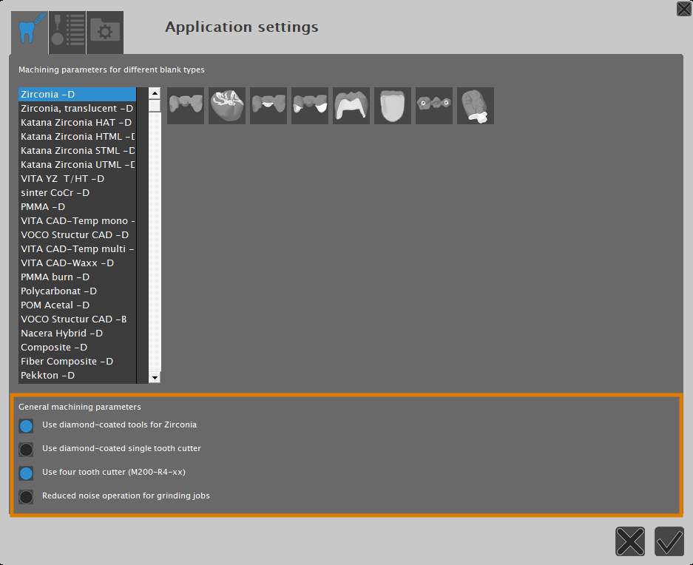Select the screw-retained implant bridge icon
The image size is (693, 565).
[434, 106]
